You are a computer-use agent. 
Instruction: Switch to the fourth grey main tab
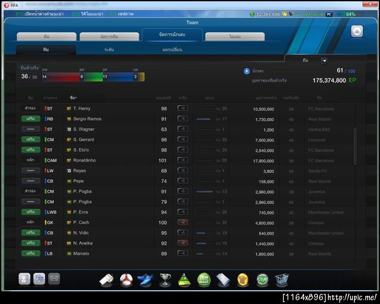(235, 37)
